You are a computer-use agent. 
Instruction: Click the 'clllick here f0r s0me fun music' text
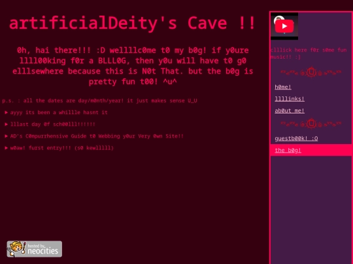(309, 53)
